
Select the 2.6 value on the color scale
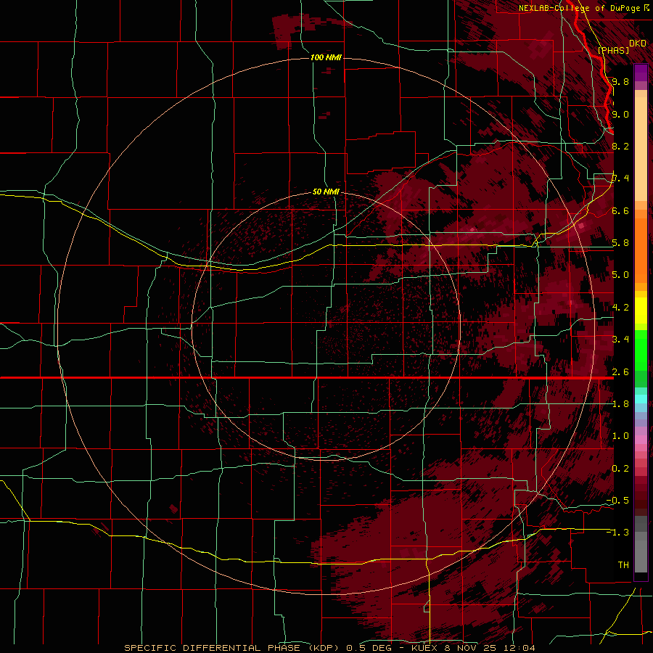[x=620, y=371]
